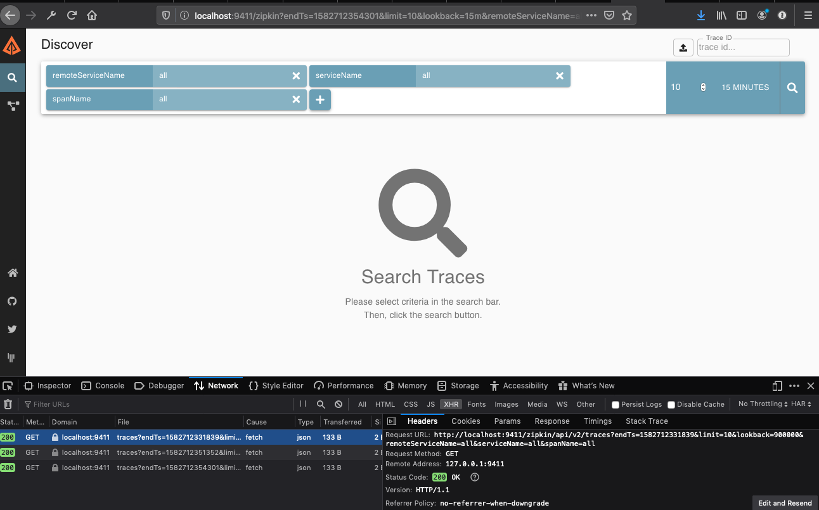Open the HAR export dropdown
Image resolution: width=819 pixels, height=510 pixels.
pyautogui.click(x=799, y=404)
